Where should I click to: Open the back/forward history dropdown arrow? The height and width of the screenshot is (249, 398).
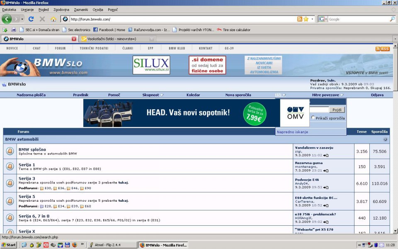22,20
